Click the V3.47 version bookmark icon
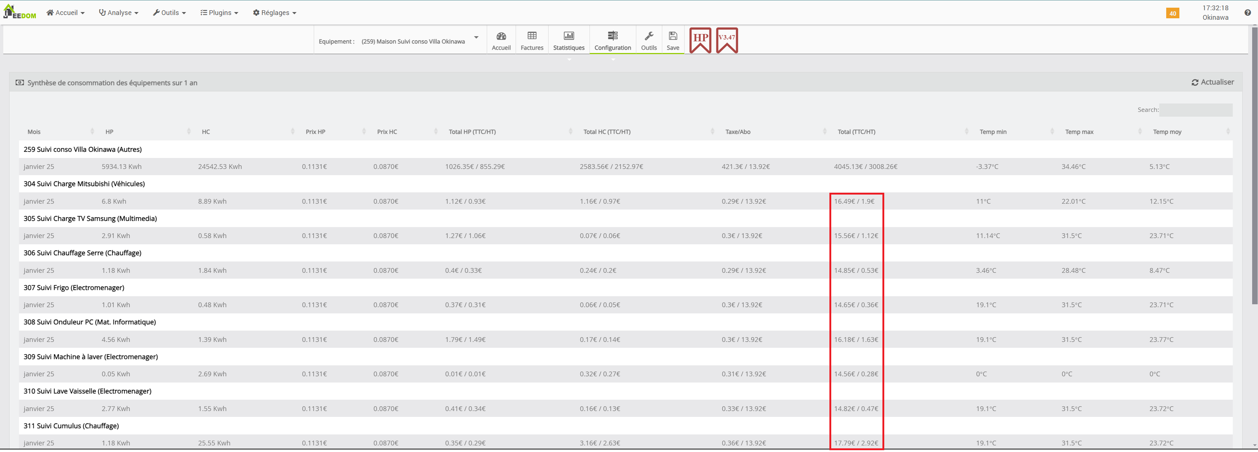The width and height of the screenshot is (1258, 452). (x=727, y=40)
